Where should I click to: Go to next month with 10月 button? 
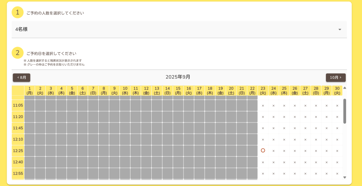[335, 77]
